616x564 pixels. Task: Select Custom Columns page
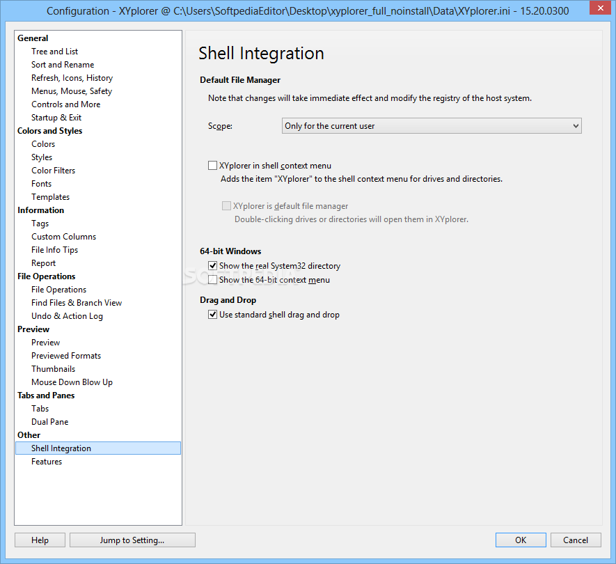pyautogui.click(x=63, y=237)
